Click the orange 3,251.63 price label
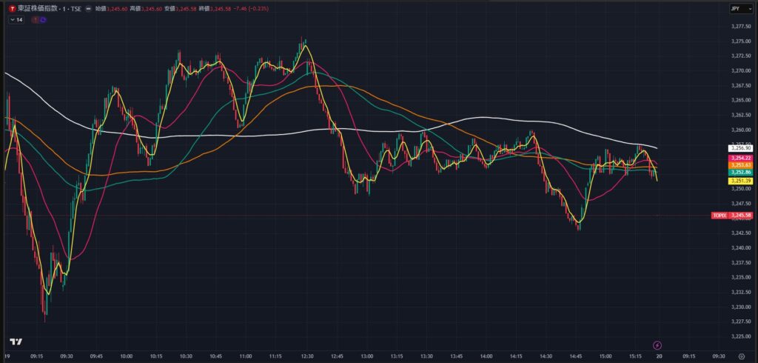The image size is (758, 363). click(x=741, y=165)
